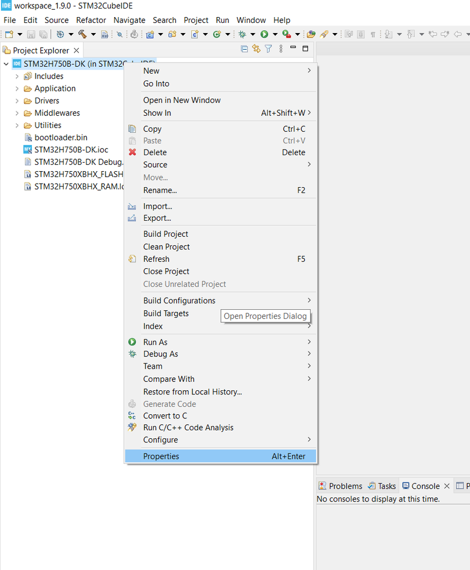The width and height of the screenshot is (470, 570).
Task: Switch to the Tasks tab
Action: pos(382,486)
